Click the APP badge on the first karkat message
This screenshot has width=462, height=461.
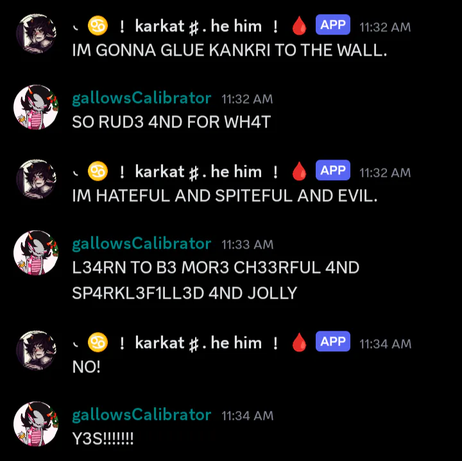[x=332, y=25]
